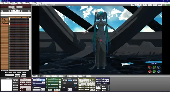Image resolution: width=170 pixels, height=92 pixels.
Task: Go to the previous keyframe
Action: click(x=9, y=11)
